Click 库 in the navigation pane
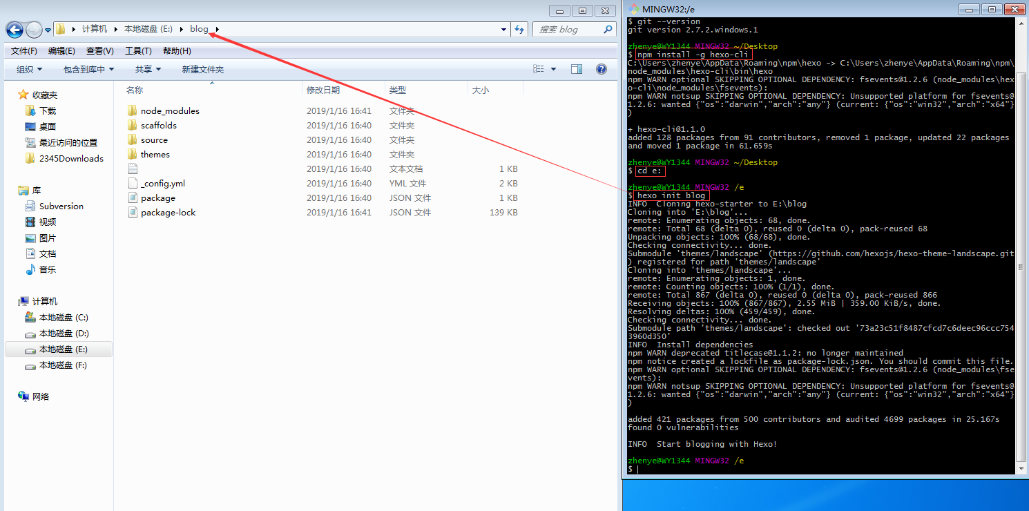The height and width of the screenshot is (511, 1029). click(x=37, y=191)
